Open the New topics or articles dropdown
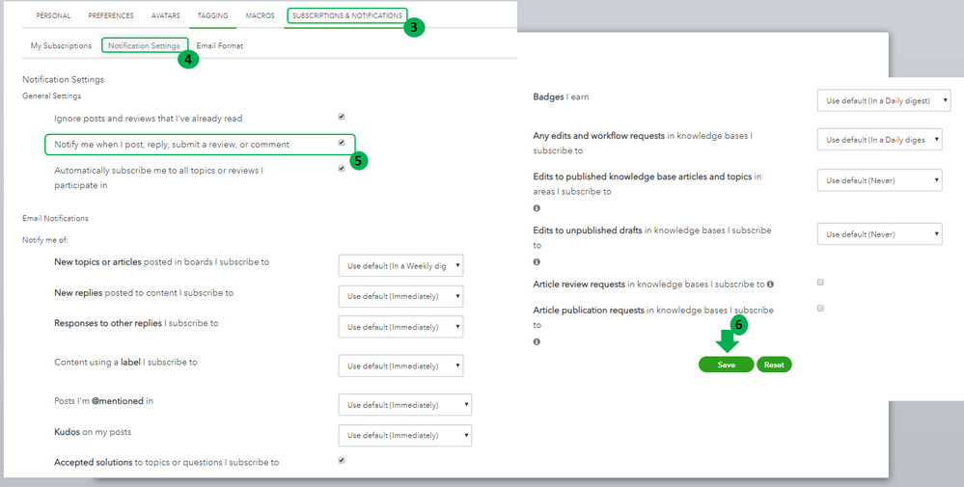Screen dimensions: 964x487 400,266
